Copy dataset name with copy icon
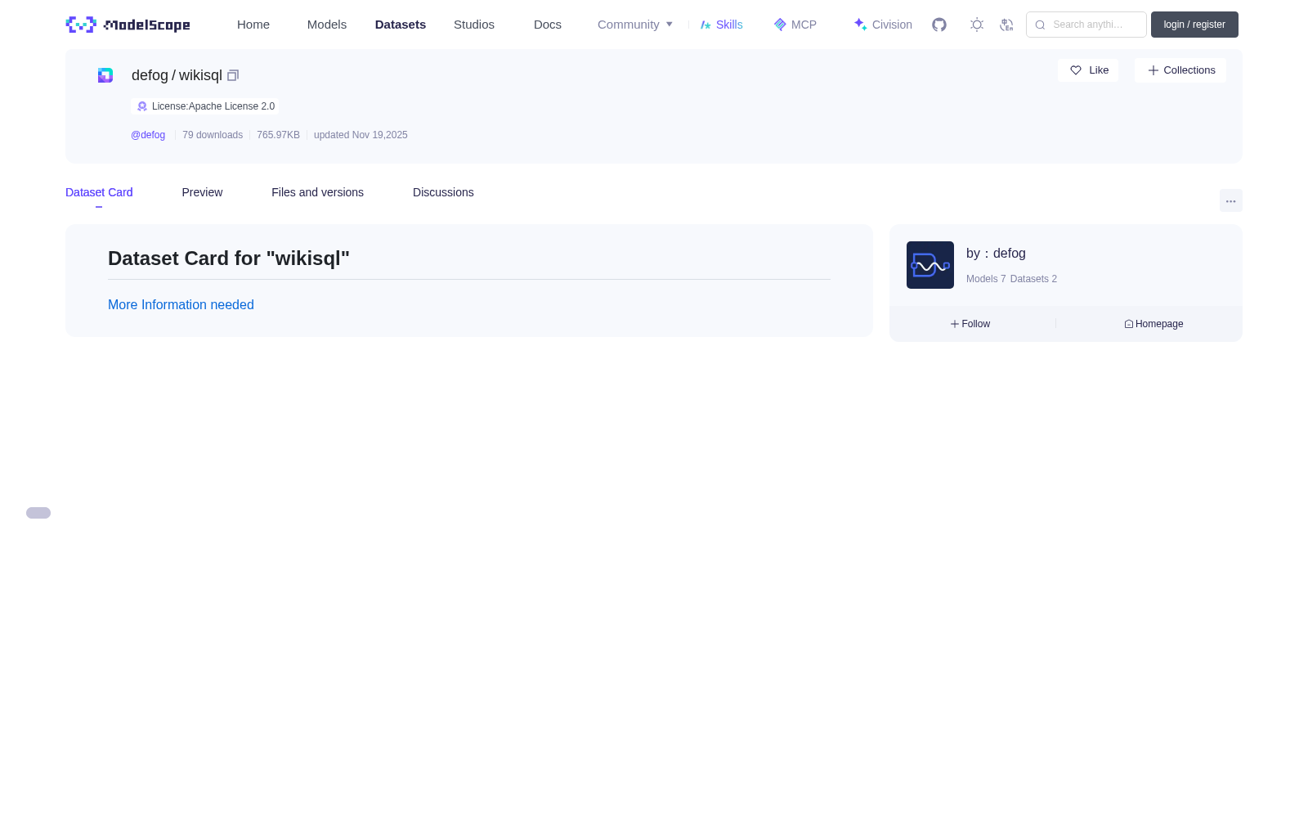 click(x=233, y=75)
